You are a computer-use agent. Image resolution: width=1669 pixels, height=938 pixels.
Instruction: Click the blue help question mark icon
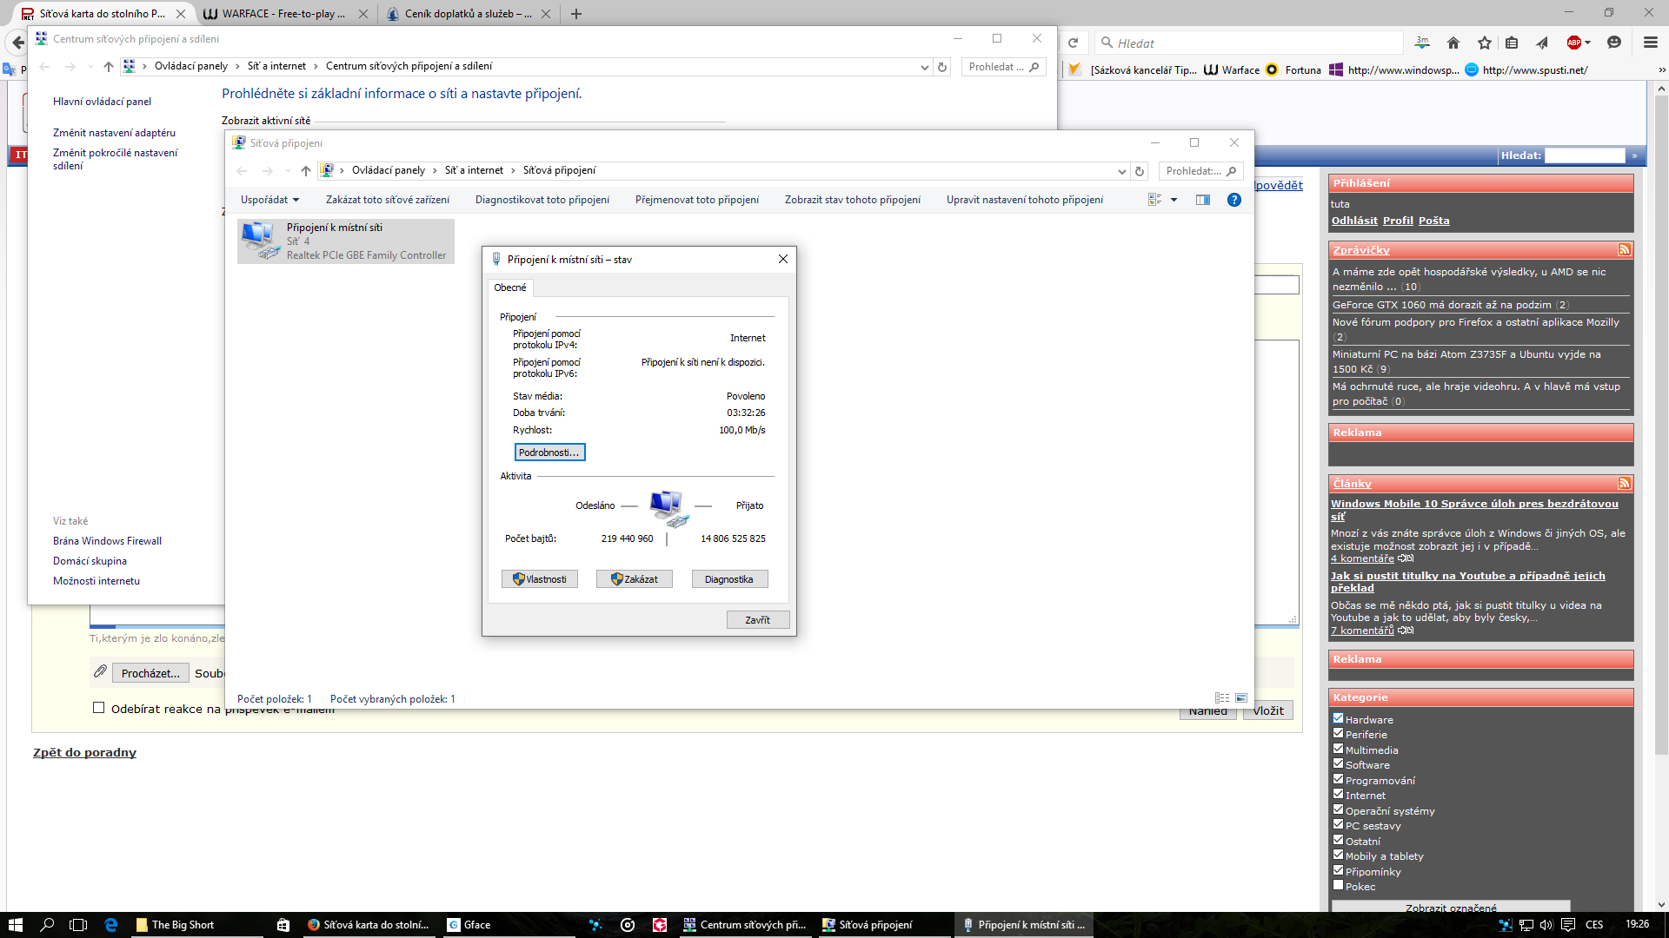1233,200
